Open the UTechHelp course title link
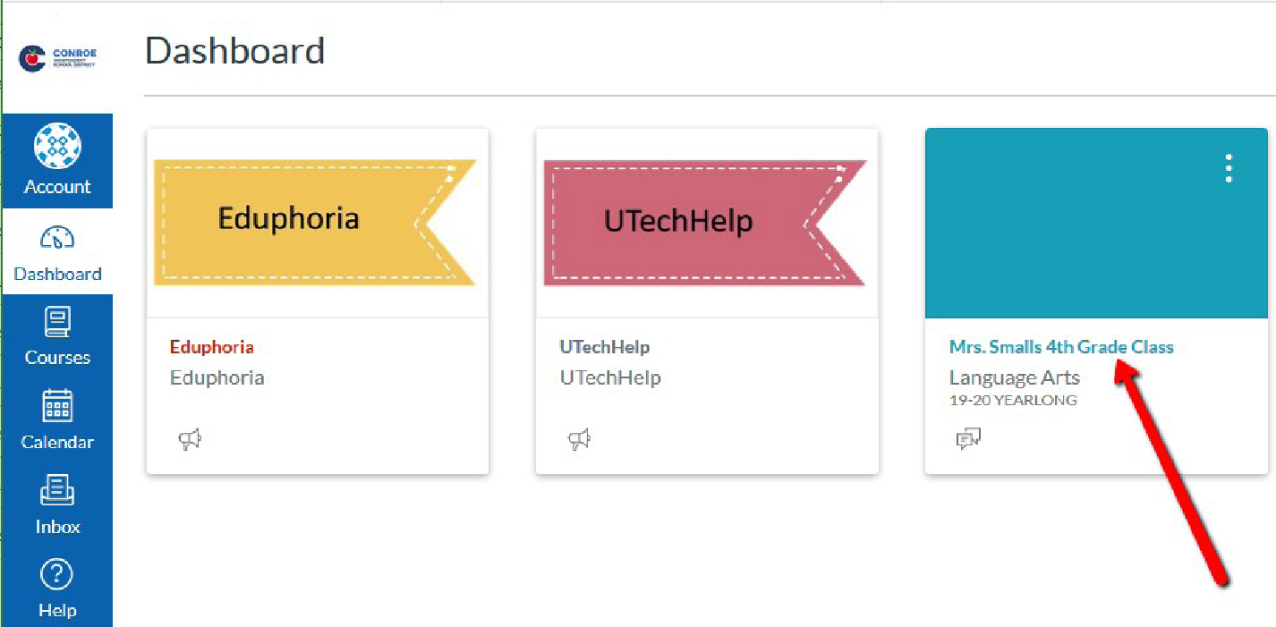This screenshot has width=1276, height=627. [605, 347]
